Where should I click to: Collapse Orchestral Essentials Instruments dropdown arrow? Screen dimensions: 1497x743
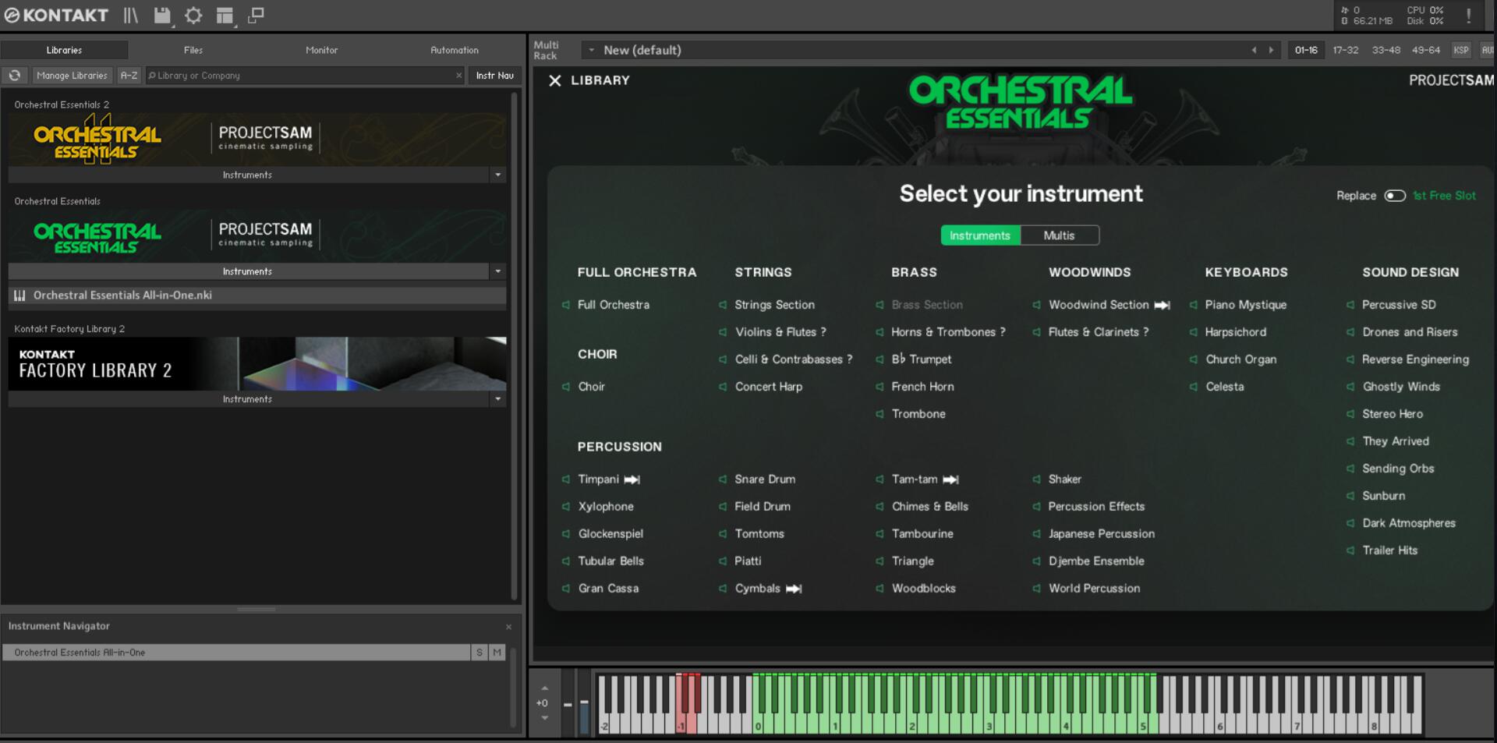pyautogui.click(x=497, y=271)
